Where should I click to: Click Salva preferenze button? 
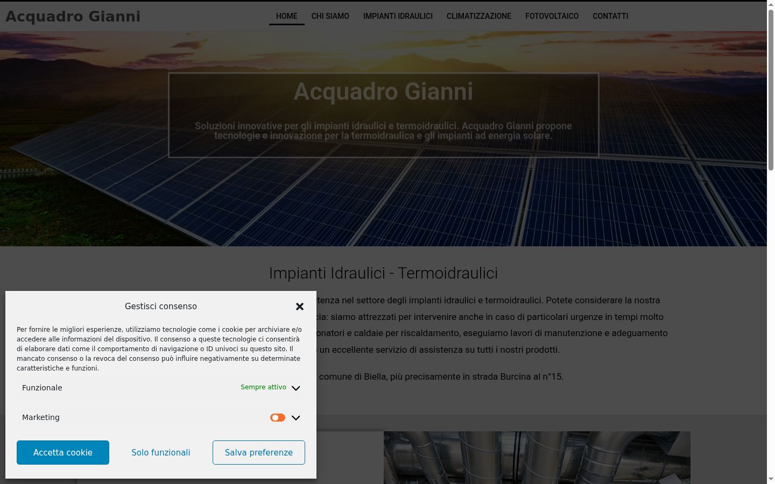tap(259, 453)
